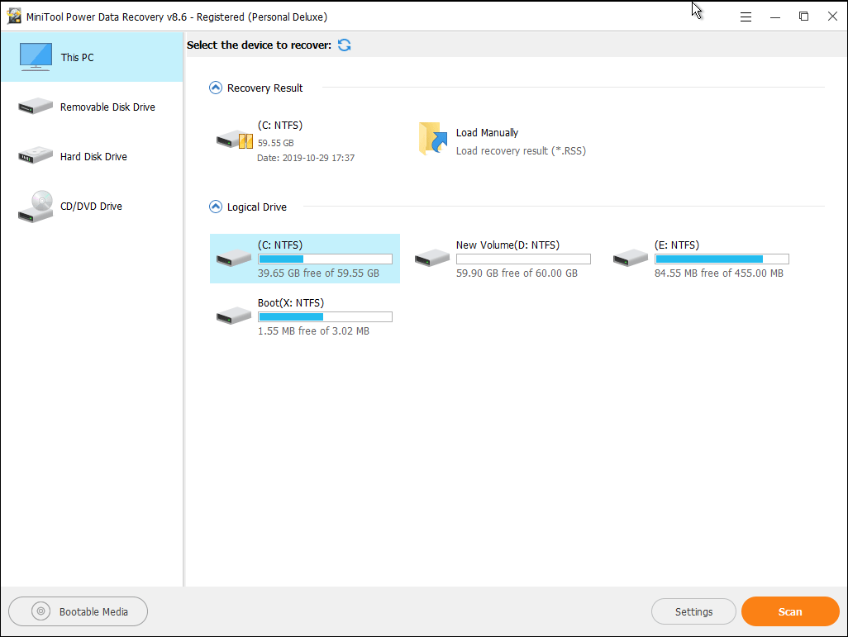This screenshot has height=637, width=848.
Task: Select the This PC monitor icon
Action: click(36, 57)
